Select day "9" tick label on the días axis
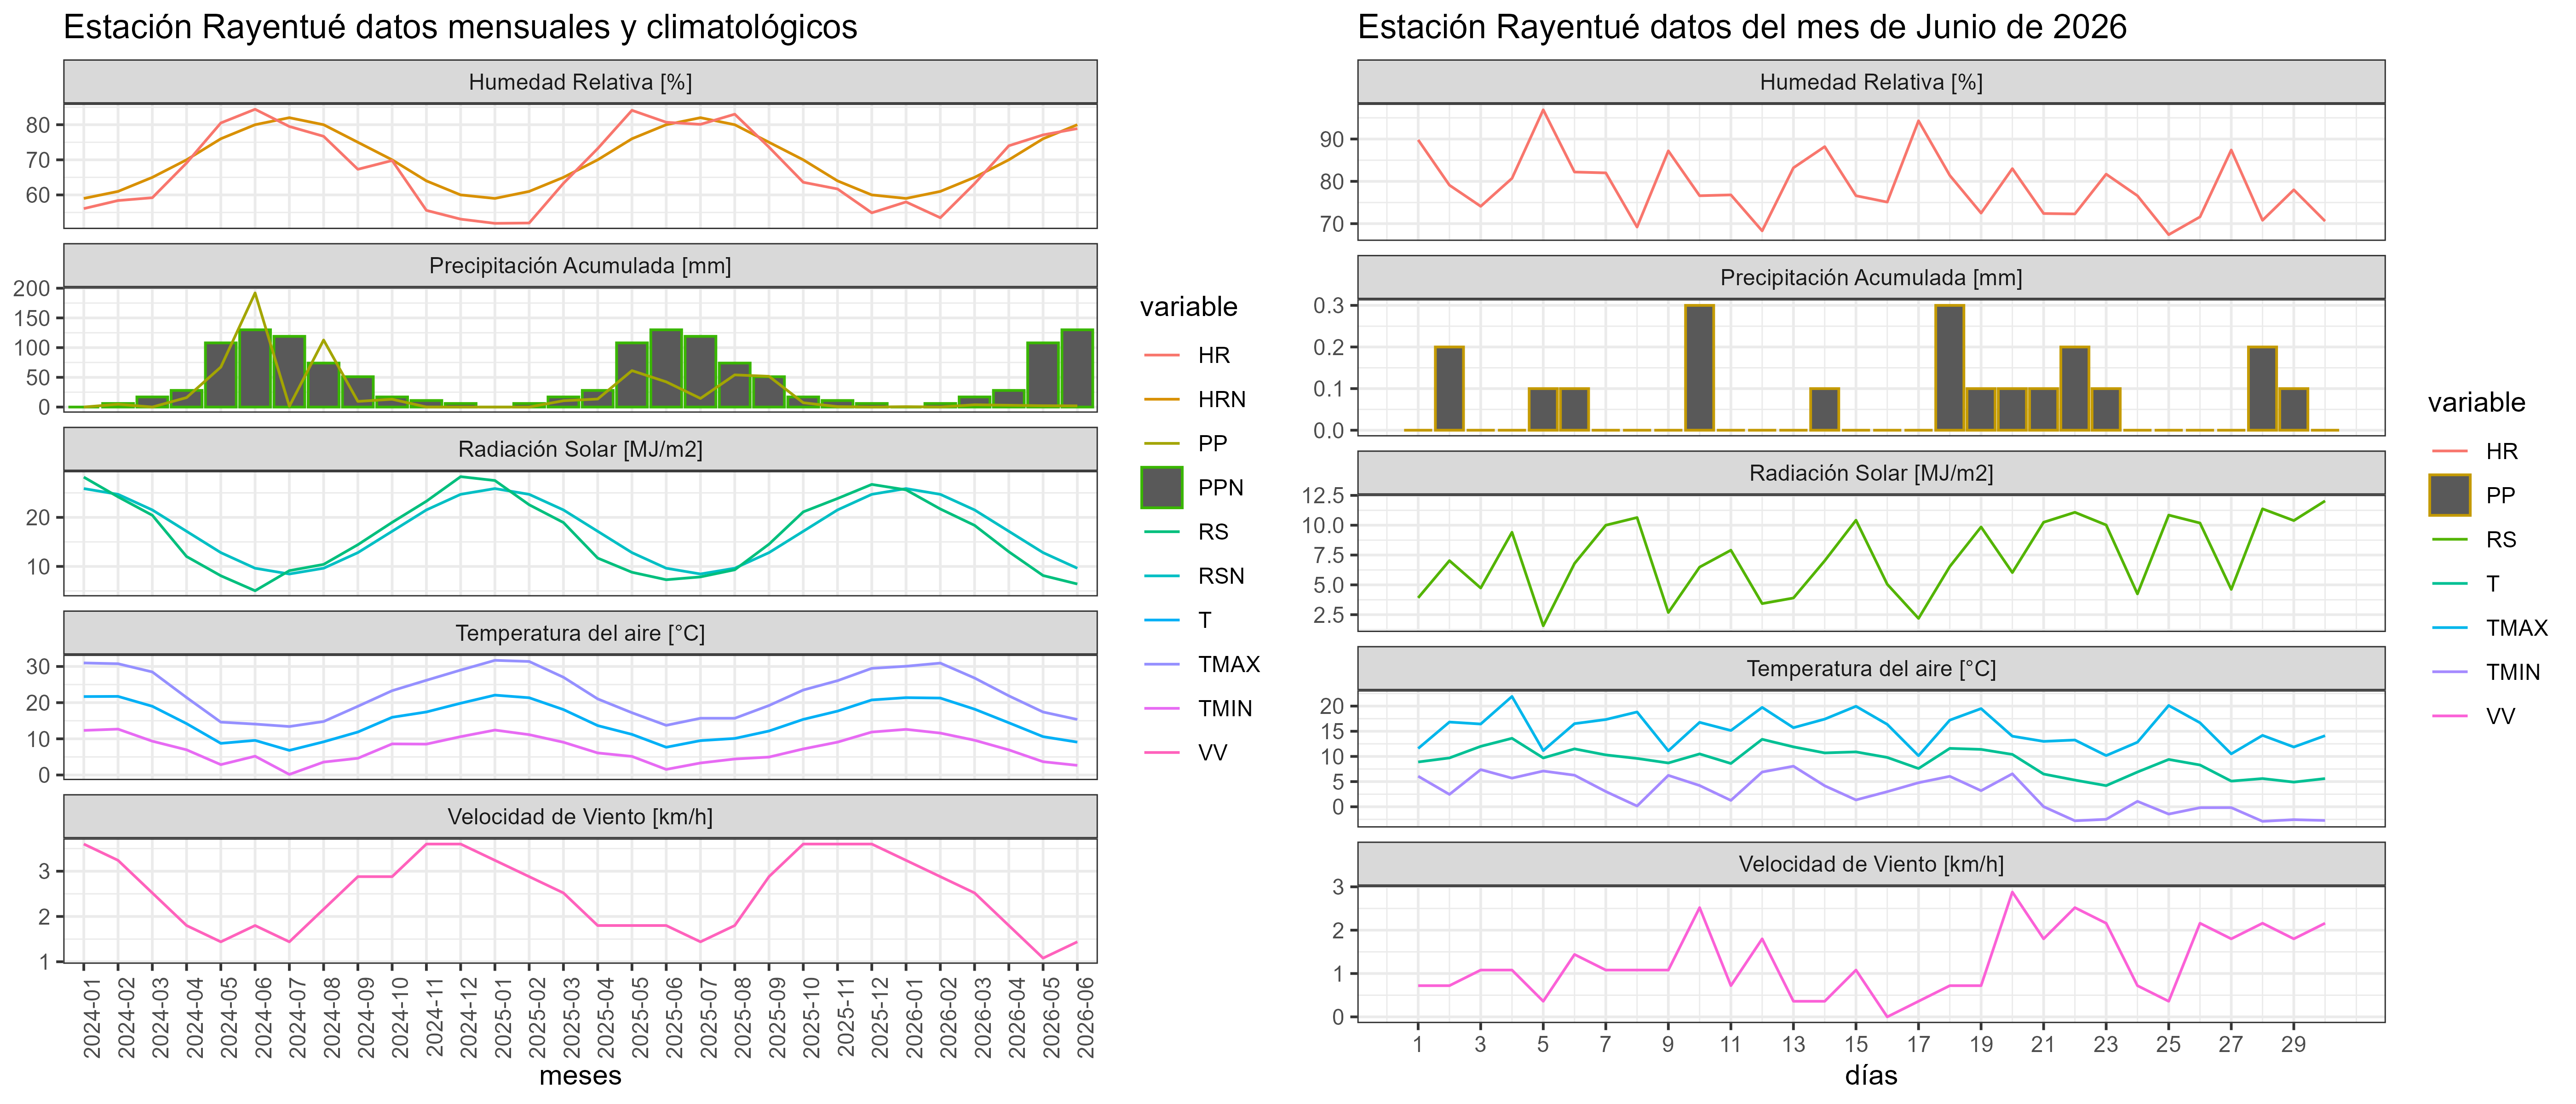The width and height of the screenshot is (2576, 1104). point(1668,1045)
